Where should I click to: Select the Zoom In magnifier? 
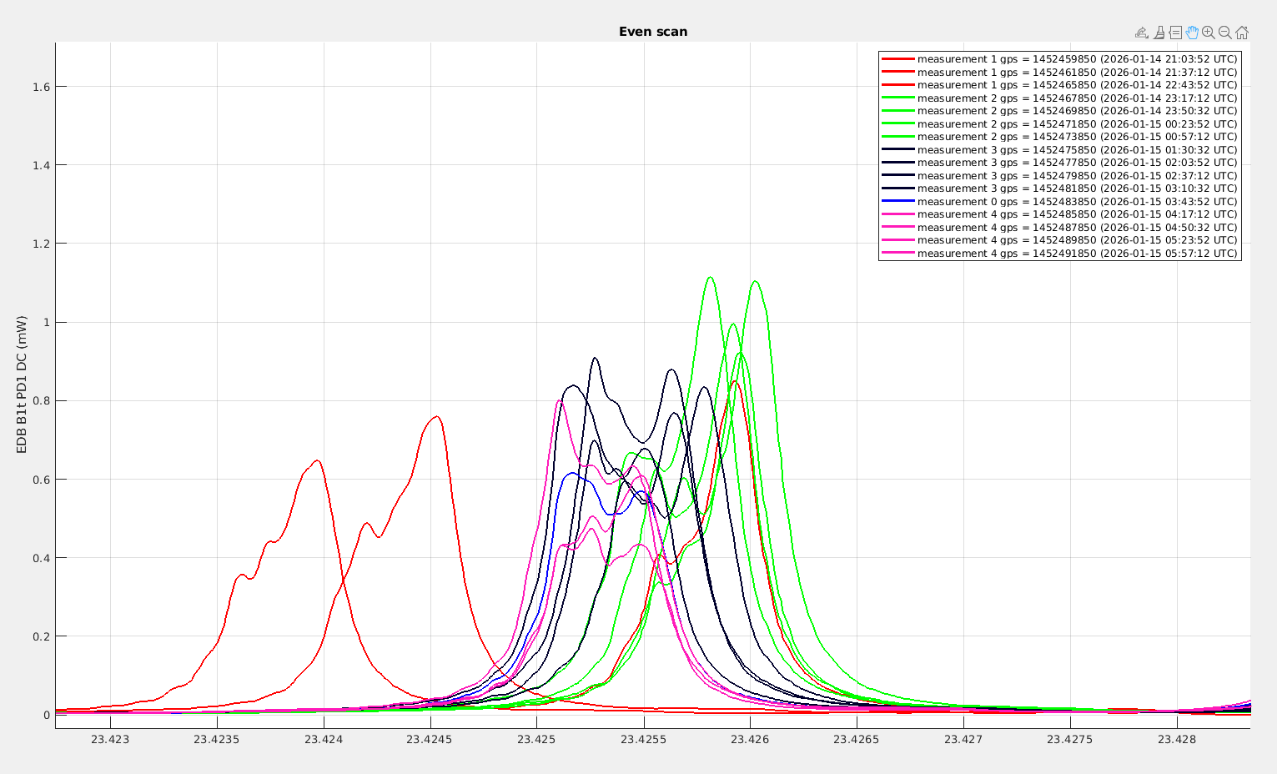[x=1208, y=33]
